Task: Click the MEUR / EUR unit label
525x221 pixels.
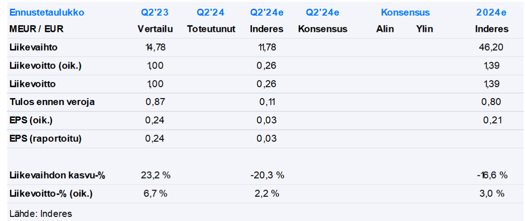Action: pos(36,29)
